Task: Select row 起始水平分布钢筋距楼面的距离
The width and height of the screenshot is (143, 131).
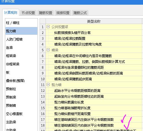Action: (94, 90)
